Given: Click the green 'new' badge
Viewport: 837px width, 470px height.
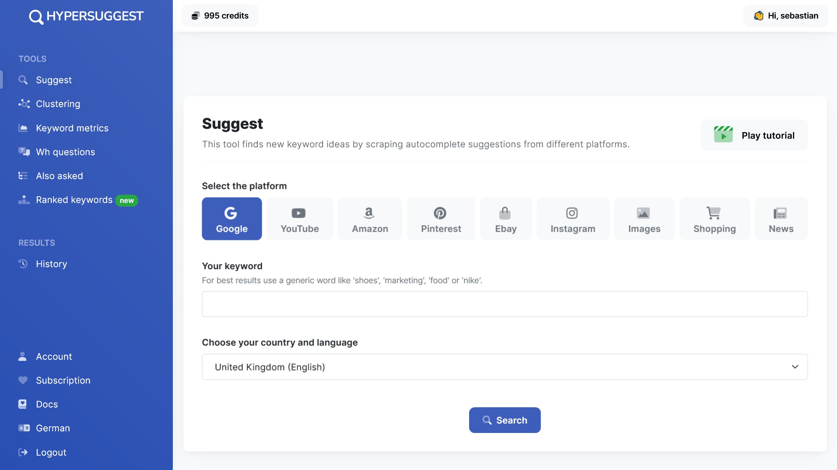Looking at the screenshot, I should click(127, 200).
